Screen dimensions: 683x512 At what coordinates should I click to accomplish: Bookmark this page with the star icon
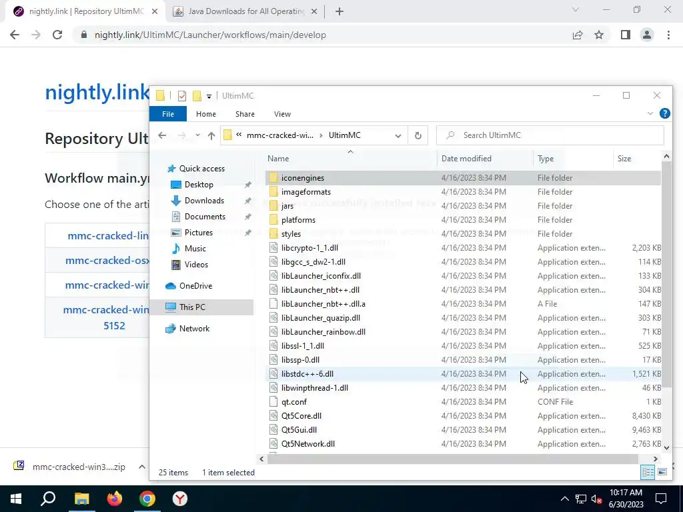click(600, 35)
